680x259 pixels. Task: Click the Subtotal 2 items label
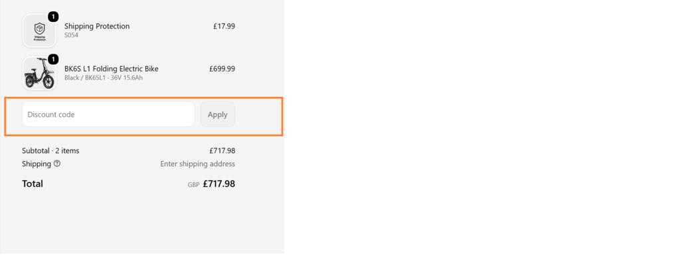pyautogui.click(x=50, y=151)
